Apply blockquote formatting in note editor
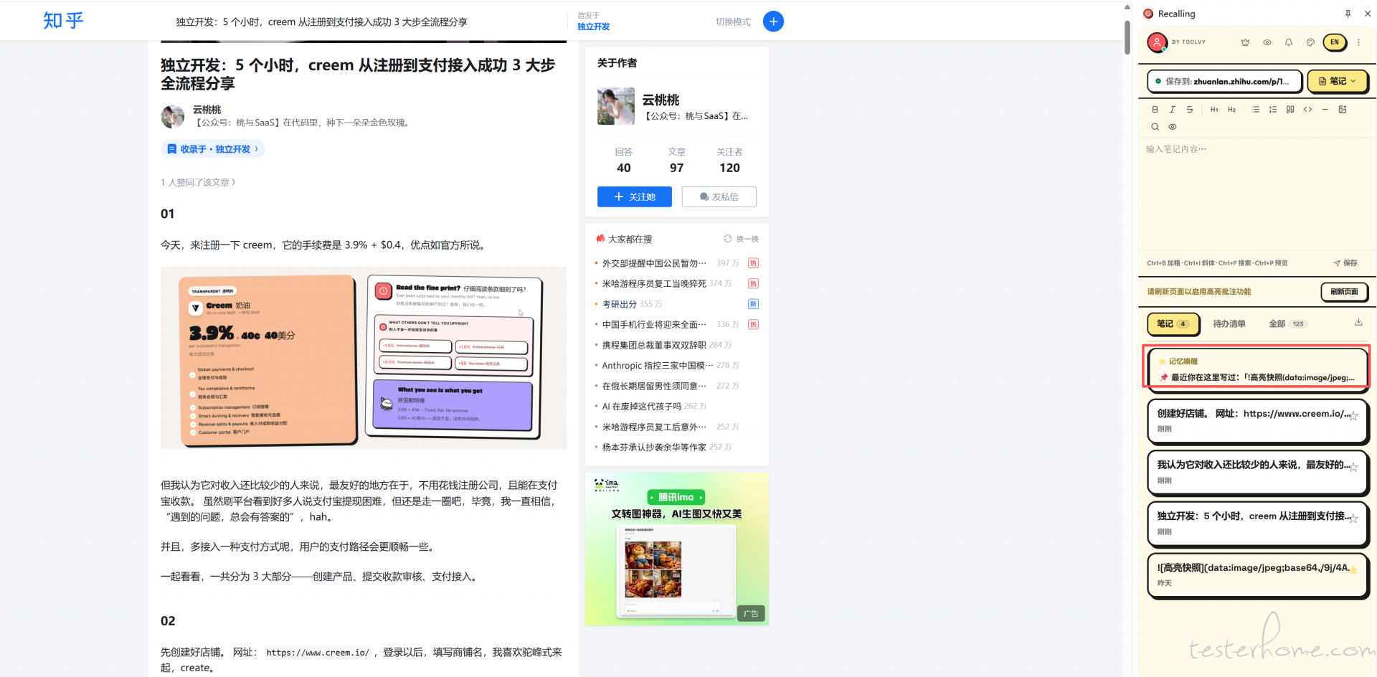The height and width of the screenshot is (677, 1377). (x=1290, y=110)
